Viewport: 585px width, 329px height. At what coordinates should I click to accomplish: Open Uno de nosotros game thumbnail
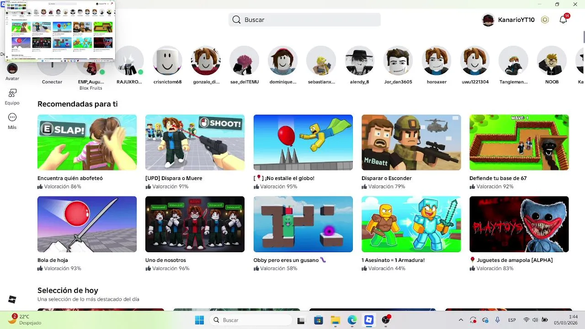click(195, 224)
